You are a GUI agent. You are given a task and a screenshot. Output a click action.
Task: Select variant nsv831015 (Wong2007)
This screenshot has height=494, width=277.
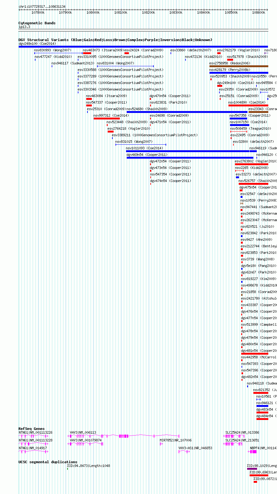coord(134,142)
